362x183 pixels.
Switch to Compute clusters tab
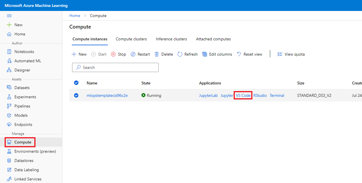(131, 39)
